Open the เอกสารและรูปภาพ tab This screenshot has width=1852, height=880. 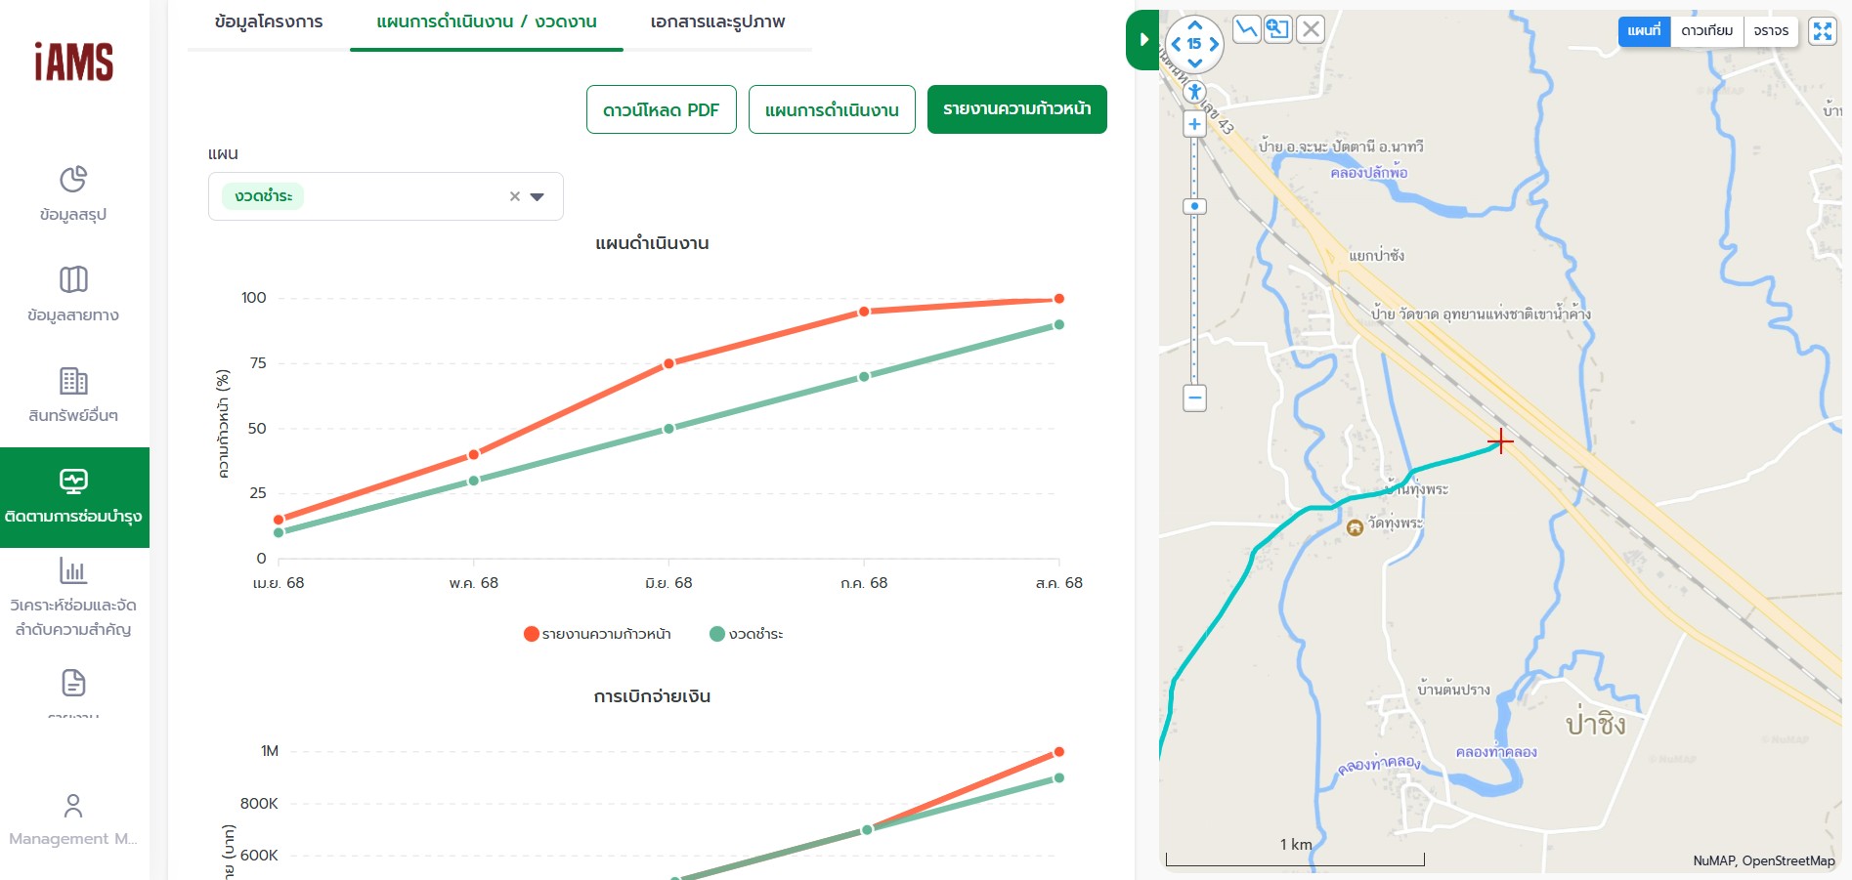tap(717, 21)
